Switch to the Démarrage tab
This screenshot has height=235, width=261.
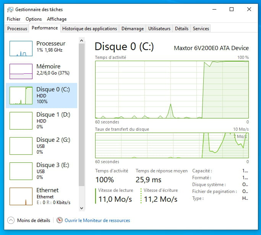(133, 29)
